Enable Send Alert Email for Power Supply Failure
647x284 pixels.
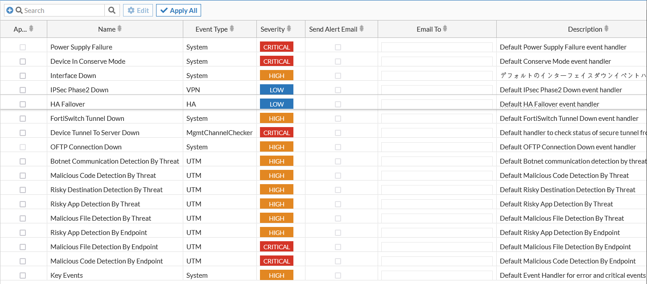[338, 47]
